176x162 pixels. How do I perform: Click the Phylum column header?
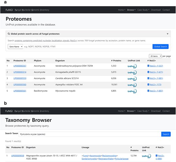pos(38,61)
